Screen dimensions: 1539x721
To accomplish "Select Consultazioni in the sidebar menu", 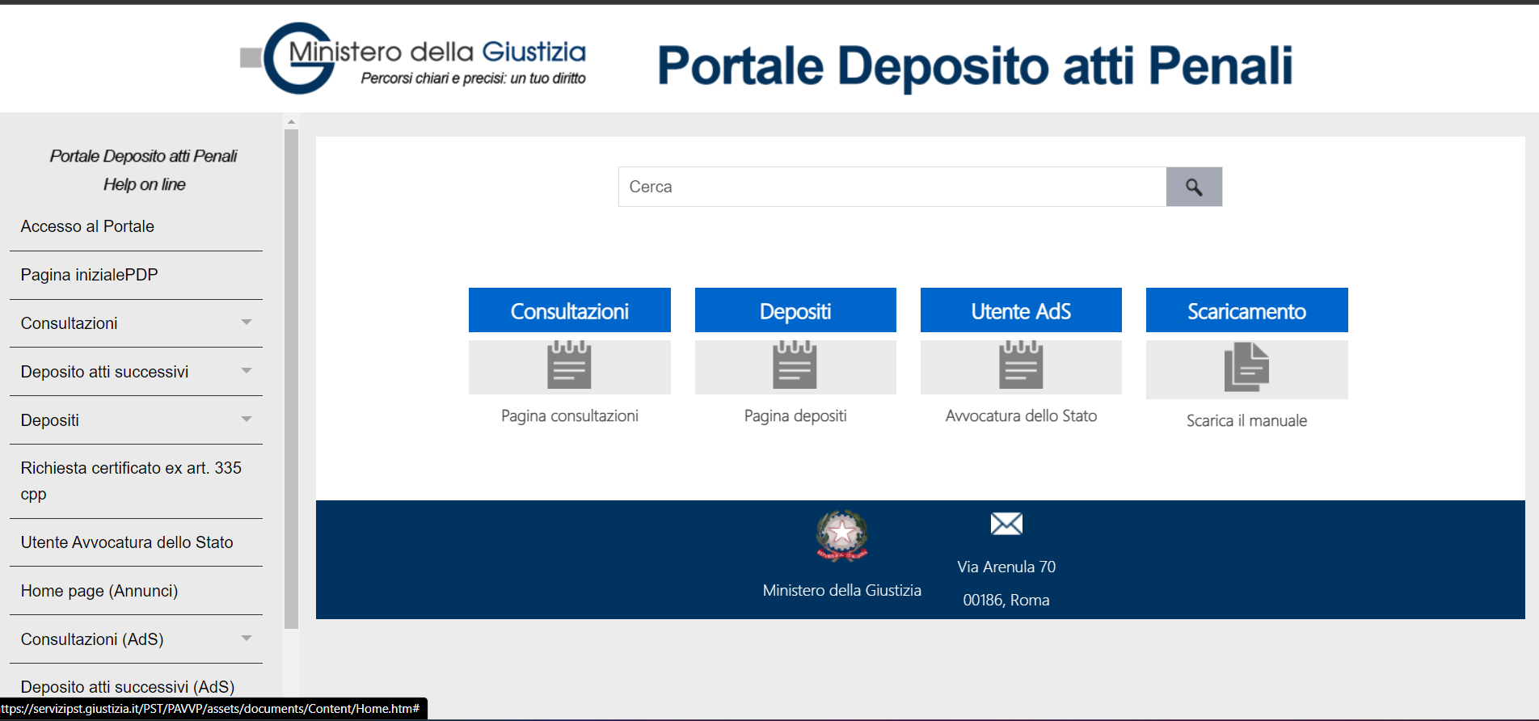I will point(69,323).
